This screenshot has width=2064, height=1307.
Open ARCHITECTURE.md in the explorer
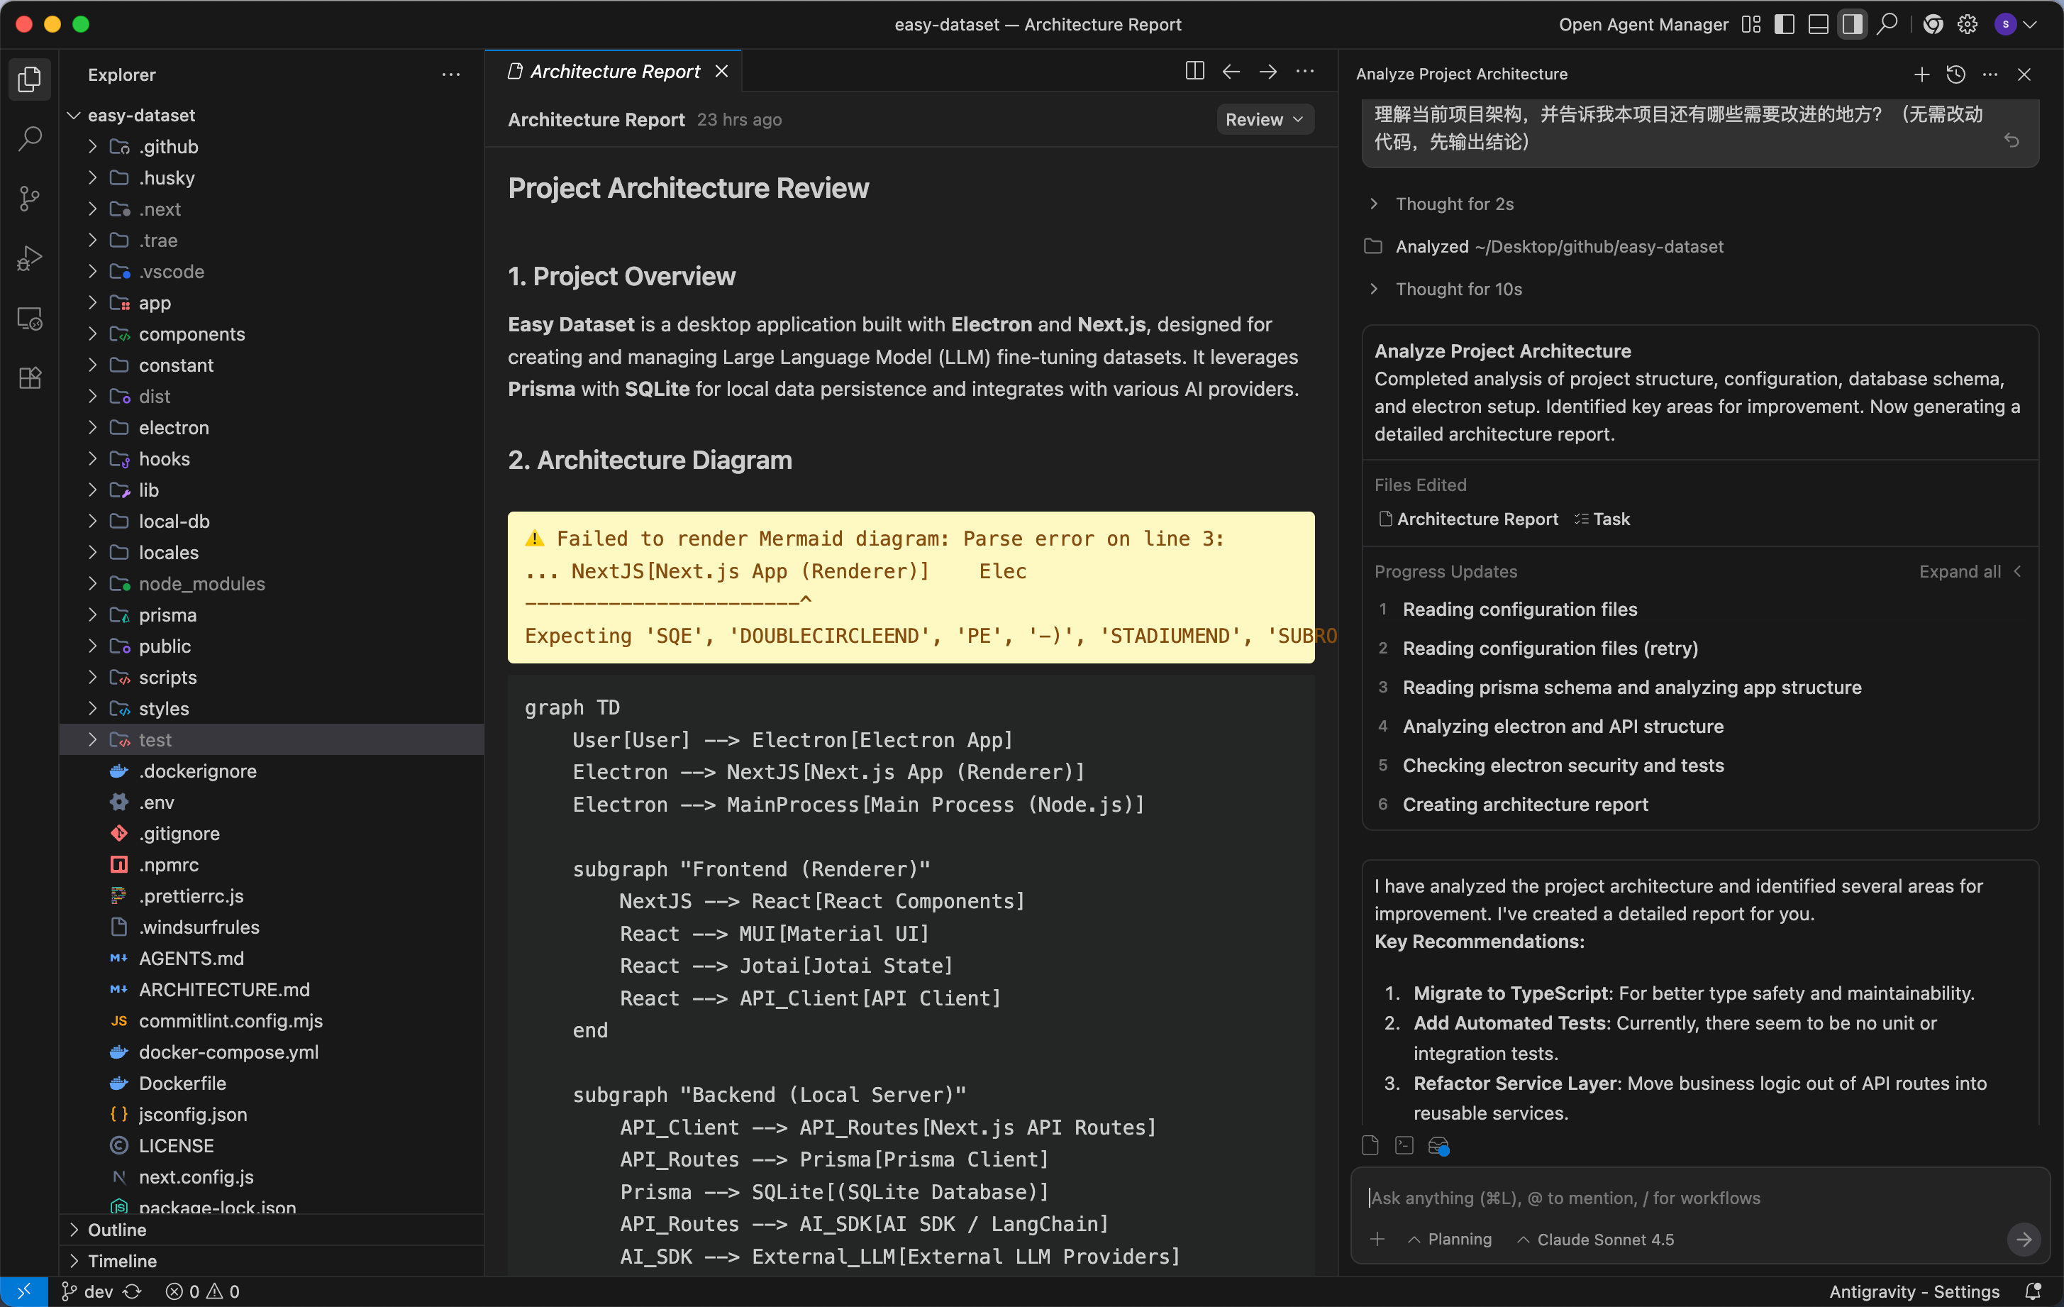click(223, 989)
